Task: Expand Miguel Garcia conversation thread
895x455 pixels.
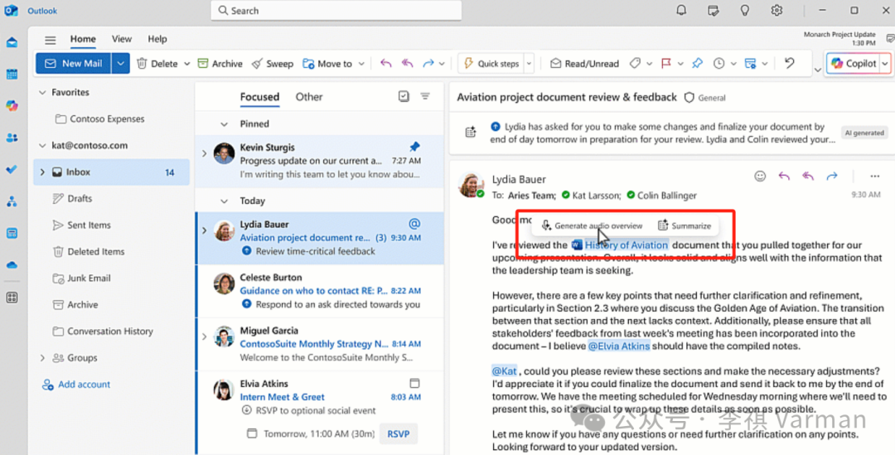Action: coord(205,336)
